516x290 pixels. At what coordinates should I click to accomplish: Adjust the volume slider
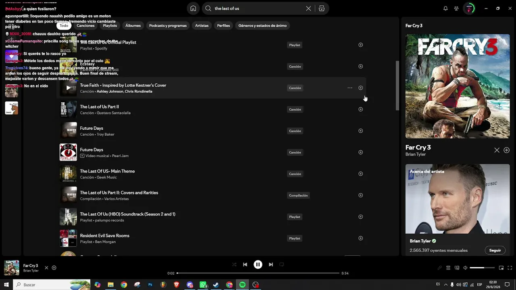pyautogui.click(x=482, y=268)
